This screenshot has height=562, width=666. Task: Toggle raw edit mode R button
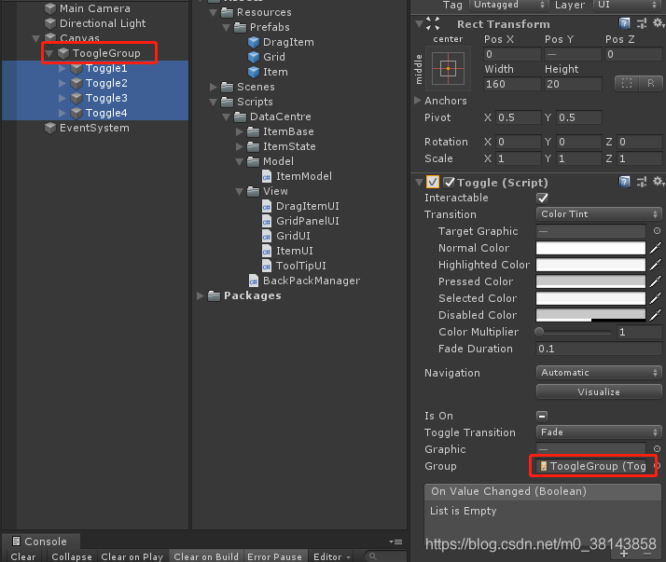tap(651, 84)
